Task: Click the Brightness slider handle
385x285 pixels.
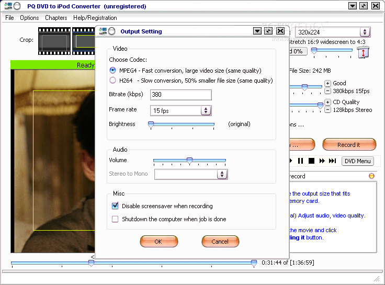Action: [151, 124]
